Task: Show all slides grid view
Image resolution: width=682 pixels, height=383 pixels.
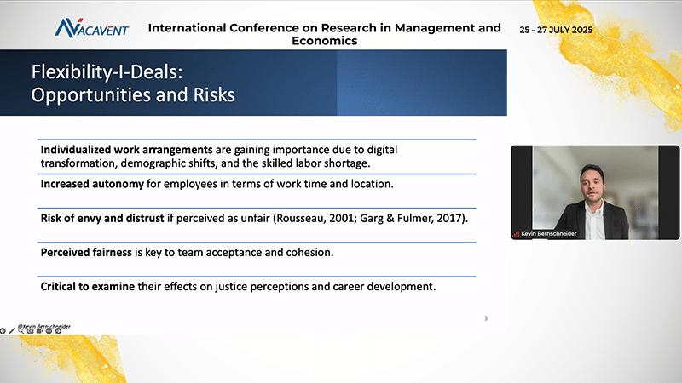Action: pyautogui.click(x=30, y=329)
